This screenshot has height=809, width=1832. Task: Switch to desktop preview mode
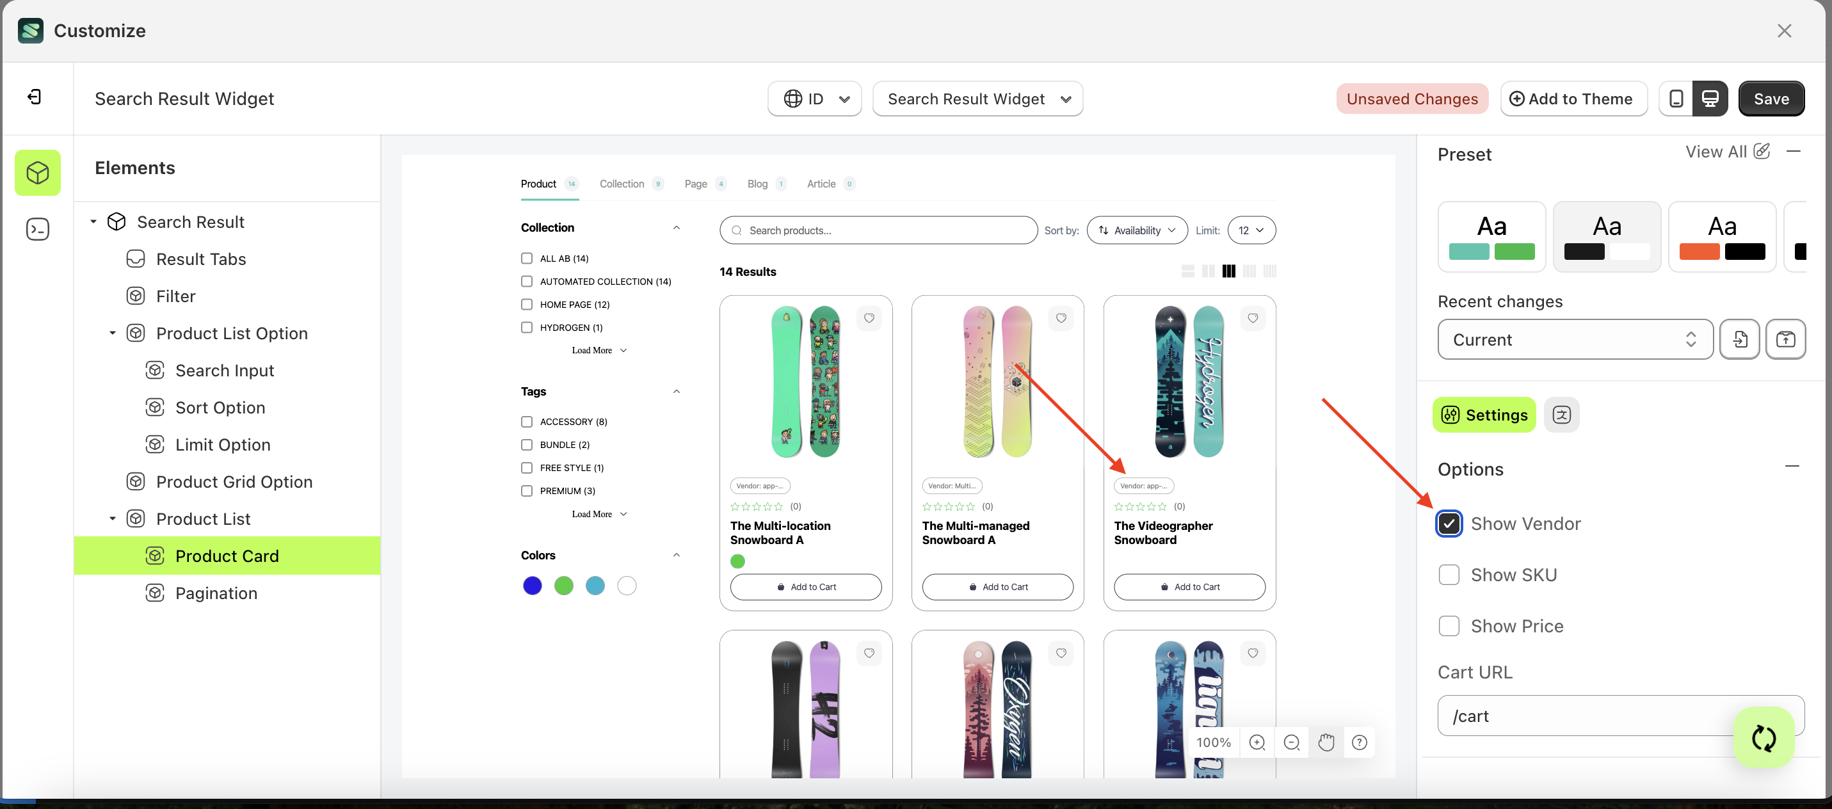[1710, 98]
